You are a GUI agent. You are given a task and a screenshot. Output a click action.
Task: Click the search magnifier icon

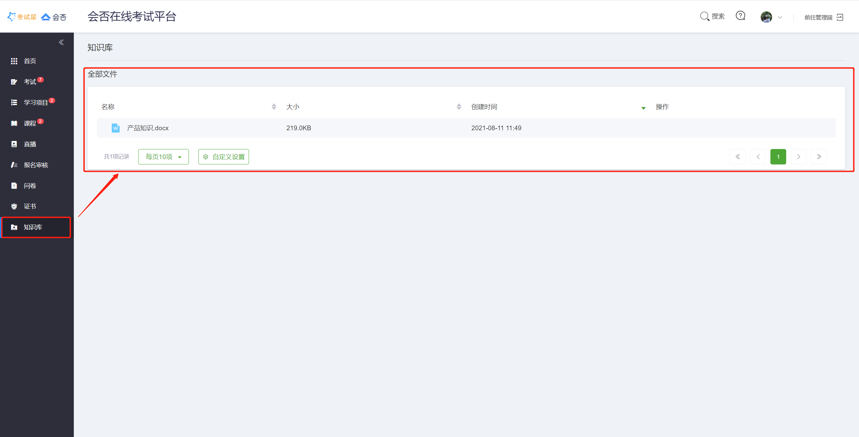pos(704,16)
